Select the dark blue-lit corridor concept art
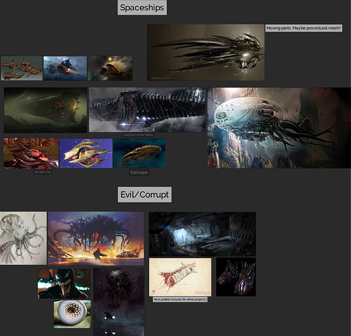Screen dimensions: 351x336 pos(203,235)
